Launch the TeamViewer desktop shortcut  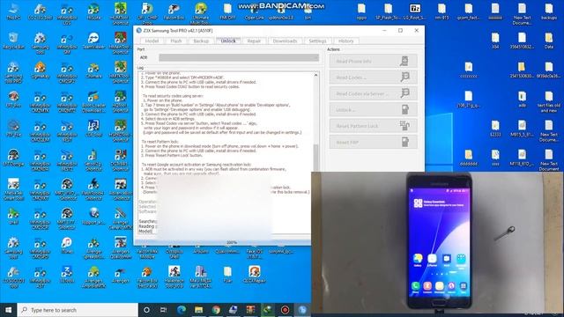click(93, 41)
